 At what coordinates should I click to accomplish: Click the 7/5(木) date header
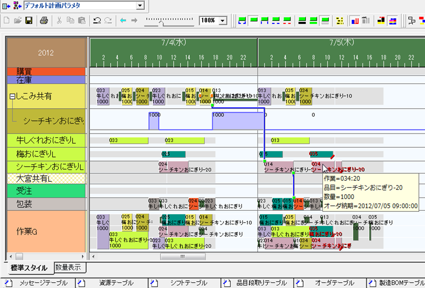point(342,43)
